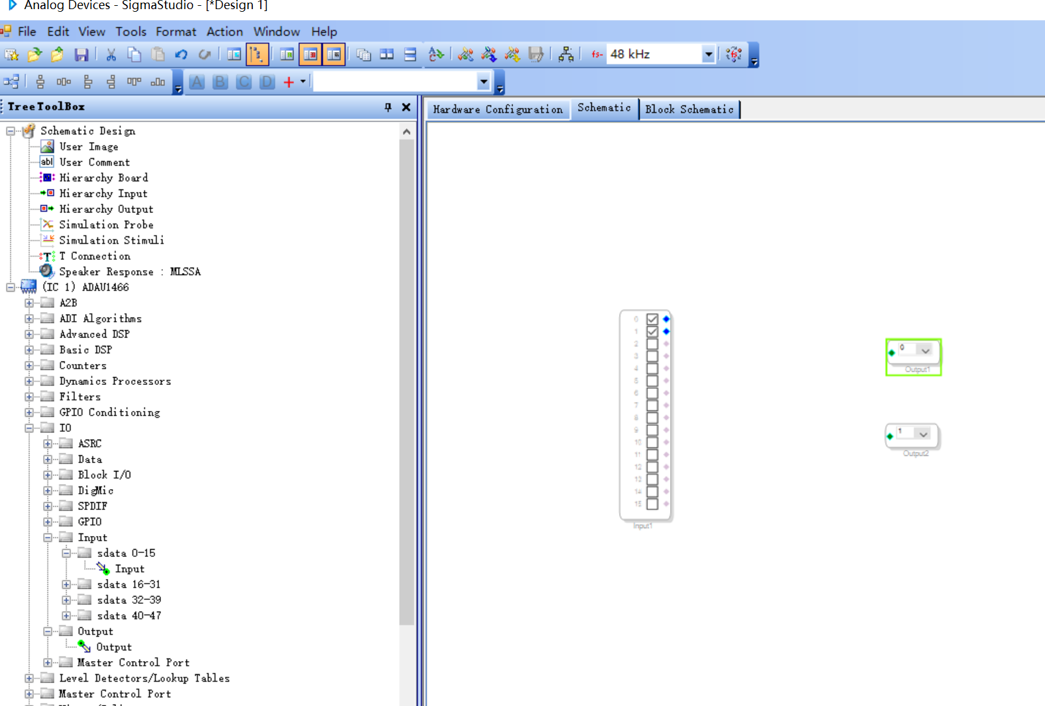The height and width of the screenshot is (706, 1045).
Task: Click the green input pin on Output2
Action: pos(890,436)
